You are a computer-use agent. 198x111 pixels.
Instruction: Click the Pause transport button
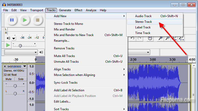click(12, 20)
